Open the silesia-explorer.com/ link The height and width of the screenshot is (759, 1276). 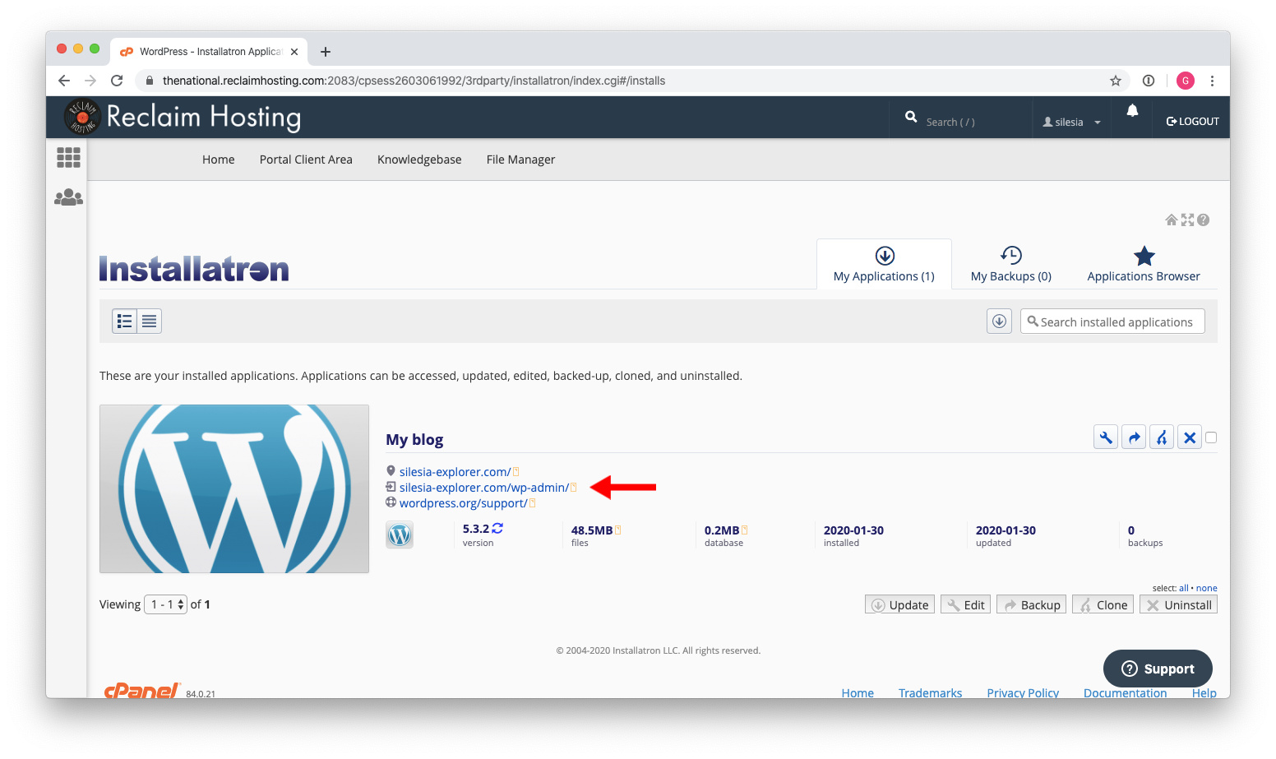point(455,472)
